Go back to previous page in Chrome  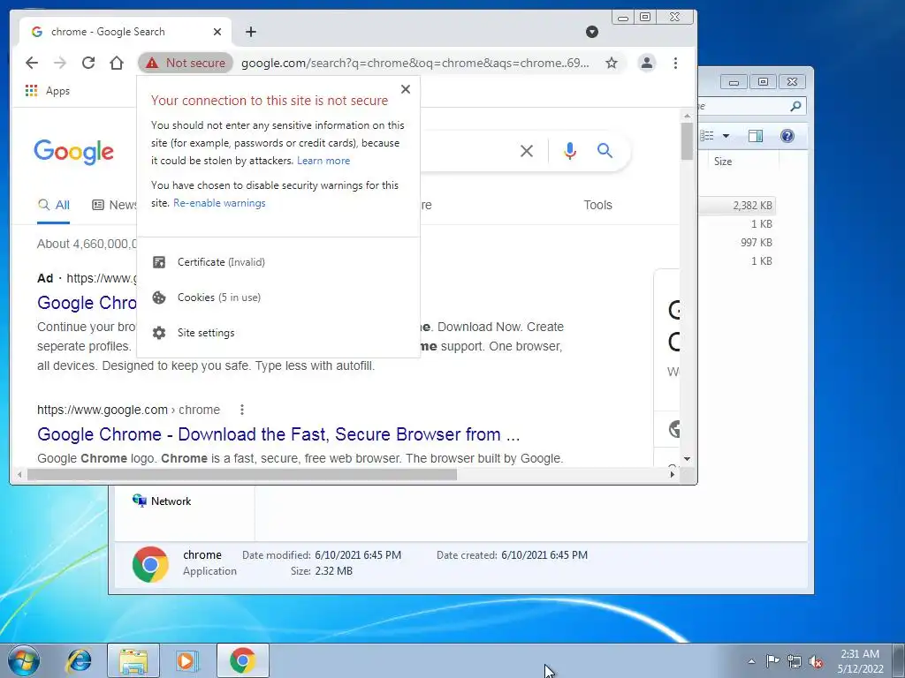coord(32,63)
